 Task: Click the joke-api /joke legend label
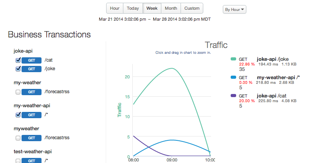point(273,58)
